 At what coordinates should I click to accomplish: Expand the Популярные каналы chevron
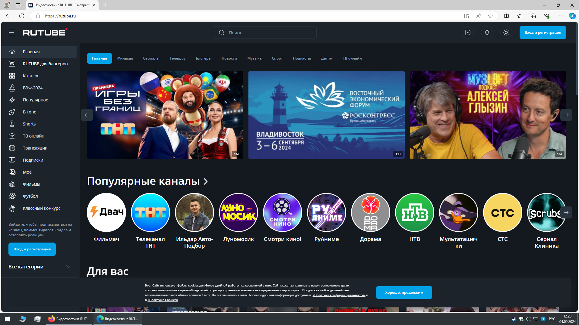coord(206,181)
